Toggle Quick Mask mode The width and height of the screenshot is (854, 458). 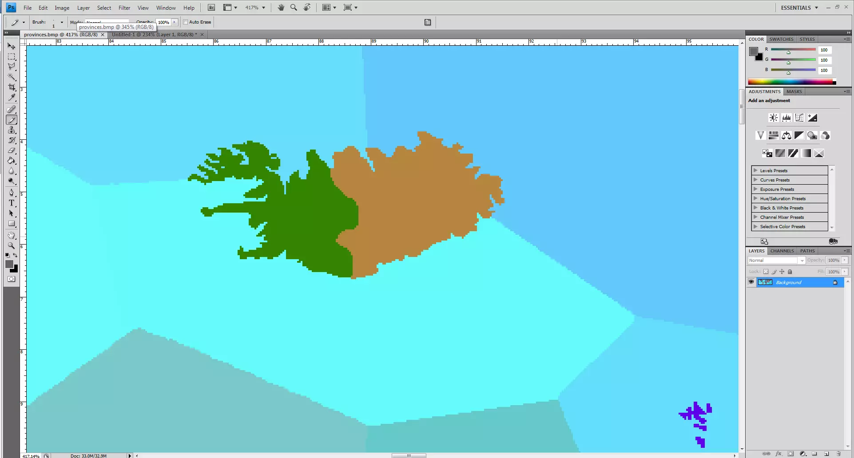point(12,279)
